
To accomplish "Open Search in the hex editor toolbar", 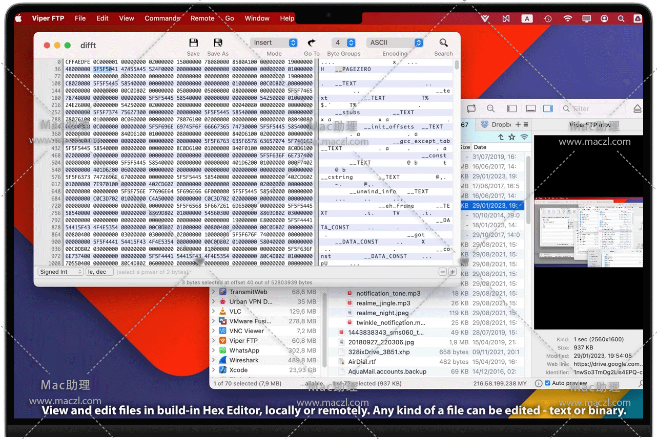I will (x=443, y=43).
